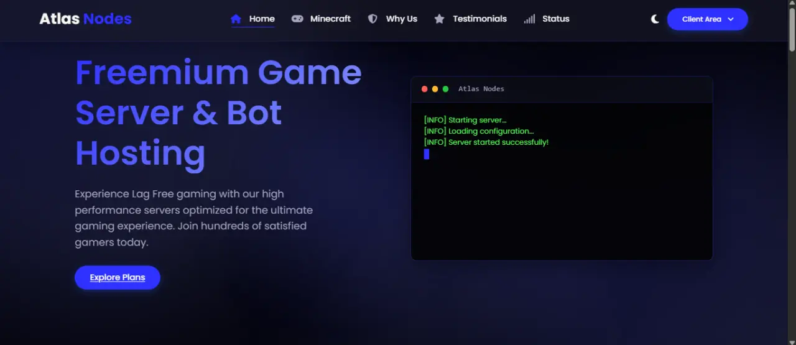Open the Testimonials nav item
Viewport: 796px width, 345px height.
pyautogui.click(x=470, y=19)
